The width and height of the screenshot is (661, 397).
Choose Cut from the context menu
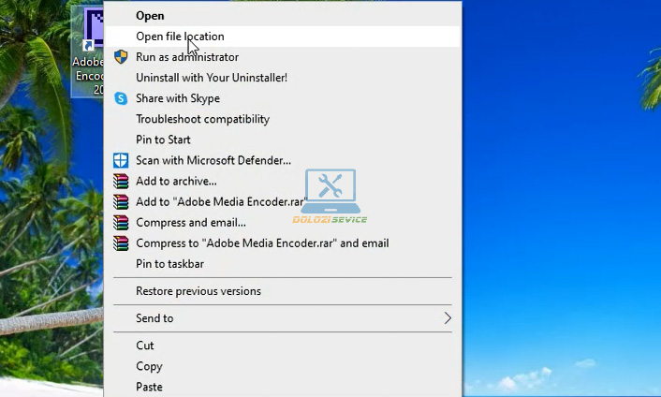coord(145,346)
